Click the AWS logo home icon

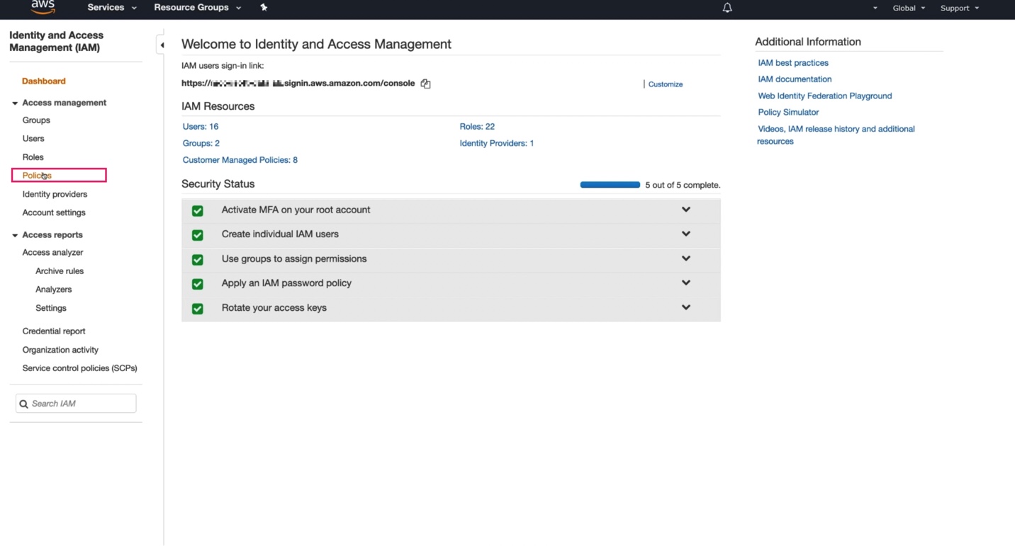coord(43,7)
